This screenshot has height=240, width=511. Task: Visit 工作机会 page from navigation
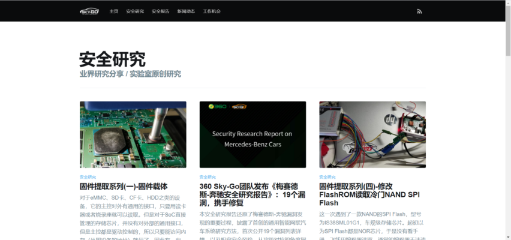tap(212, 11)
